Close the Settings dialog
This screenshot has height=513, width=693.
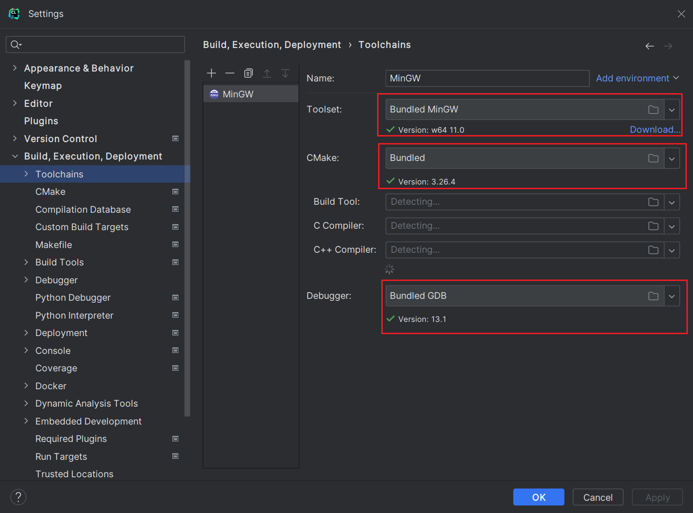point(681,14)
